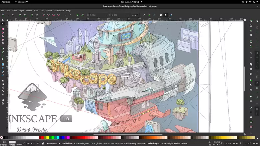Open the Filters menu
Image resolution: width=260 pixels, height=146 pixels.
49,11
